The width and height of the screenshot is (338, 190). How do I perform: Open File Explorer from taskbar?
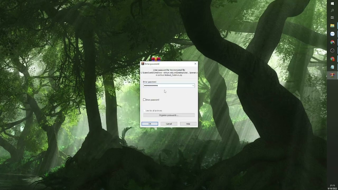click(x=332, y=26)
